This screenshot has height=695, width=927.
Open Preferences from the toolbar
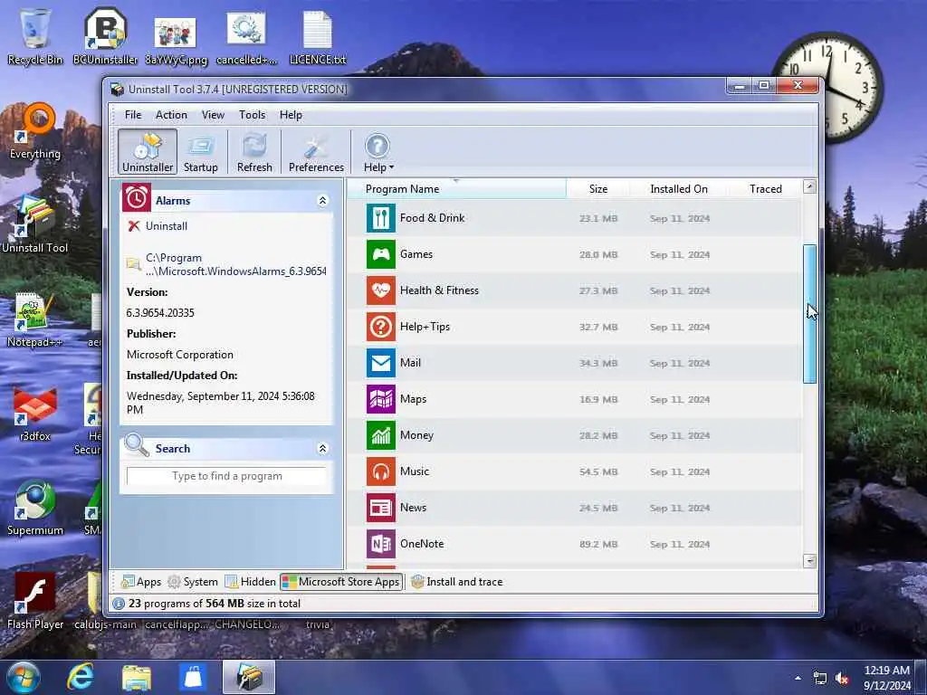(316, 152)
